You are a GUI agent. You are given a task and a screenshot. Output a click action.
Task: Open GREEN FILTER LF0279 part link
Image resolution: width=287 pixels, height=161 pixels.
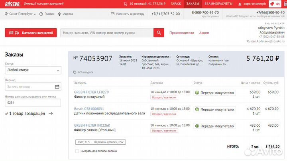91,92
